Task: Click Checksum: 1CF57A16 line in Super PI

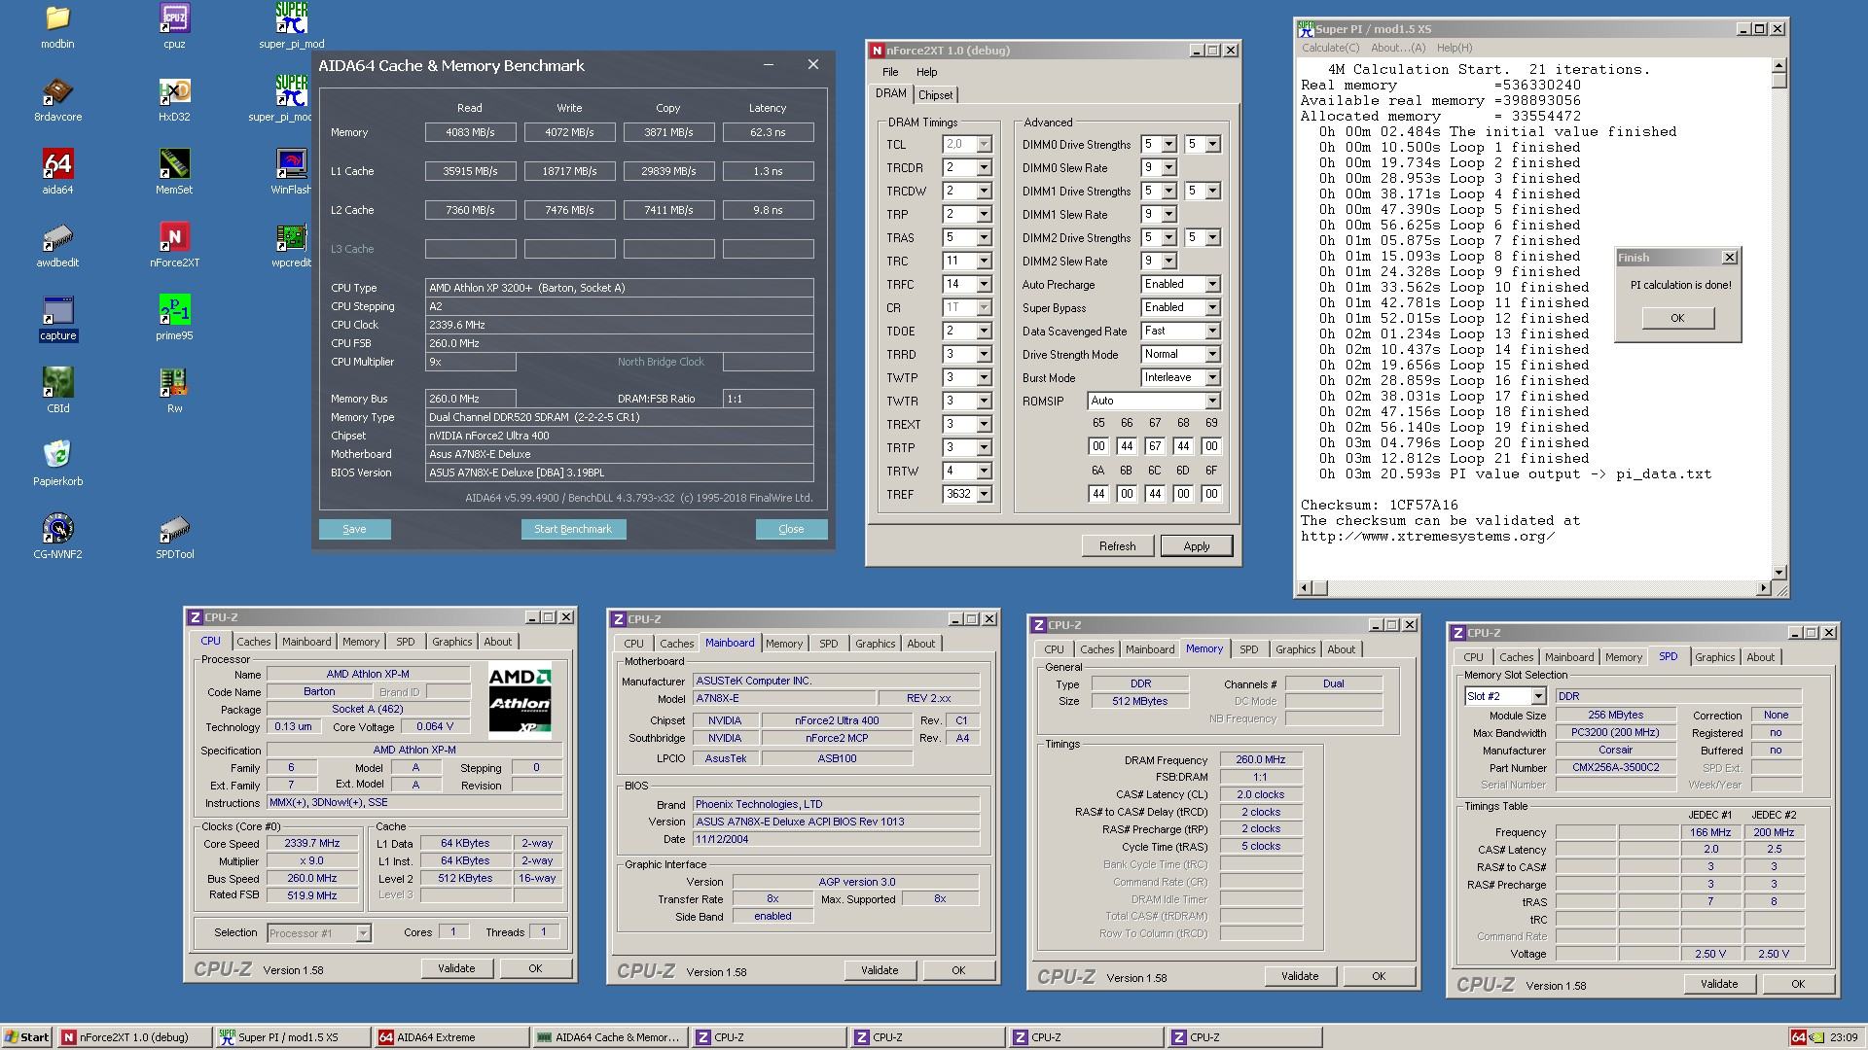Action: pos(1380,506)
